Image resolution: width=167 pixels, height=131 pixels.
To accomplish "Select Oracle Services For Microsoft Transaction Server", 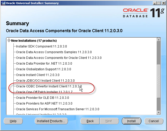I will 57,109.
